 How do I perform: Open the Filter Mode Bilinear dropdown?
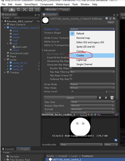click(92, 88)
